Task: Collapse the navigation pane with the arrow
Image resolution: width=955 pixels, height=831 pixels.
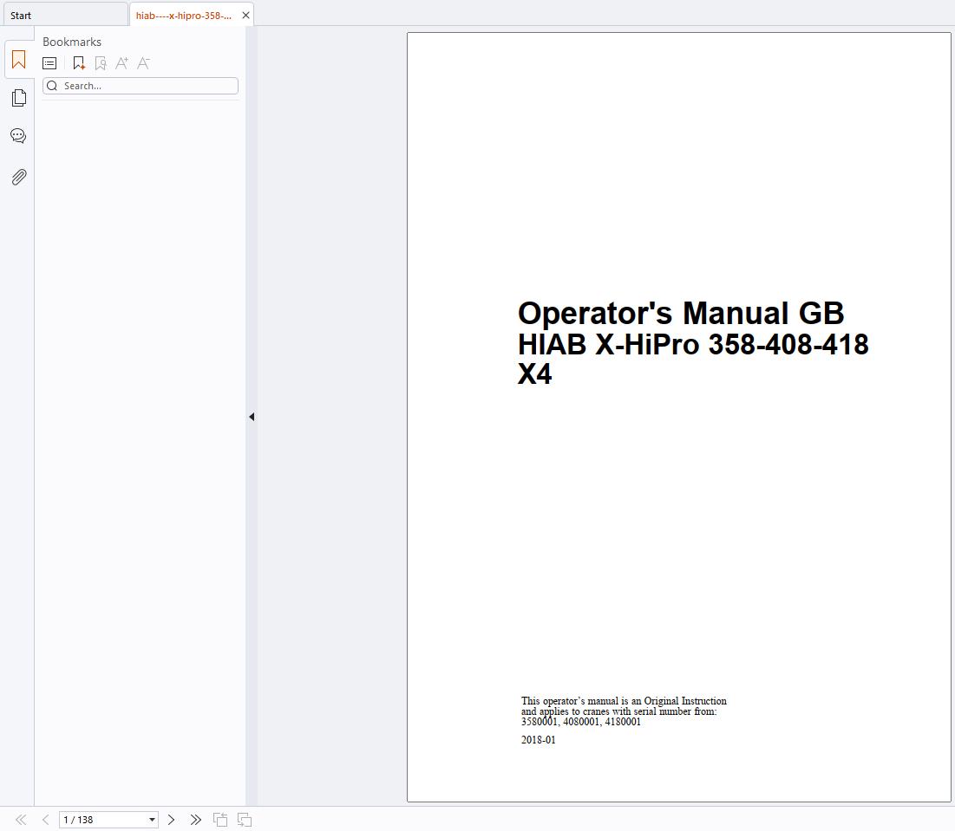Action: pos(251,417)
